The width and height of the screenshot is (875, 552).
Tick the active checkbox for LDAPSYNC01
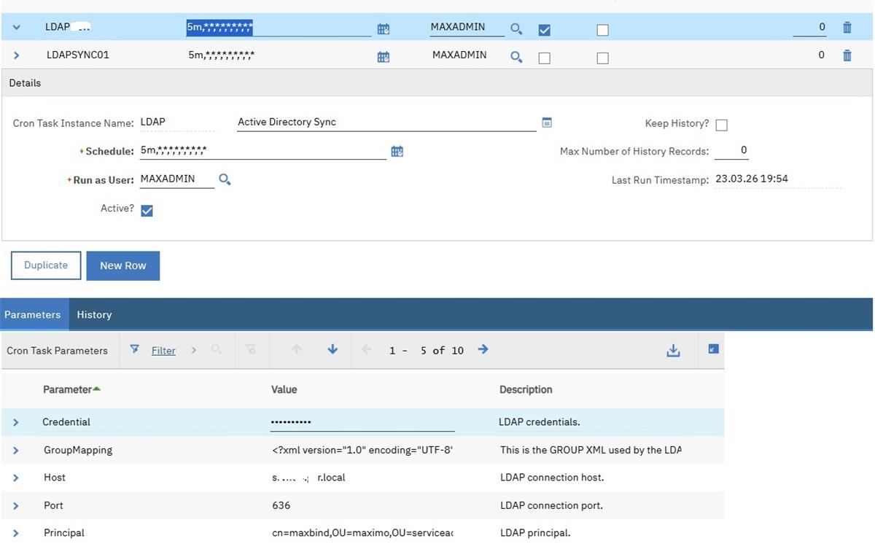coord(544,58)
